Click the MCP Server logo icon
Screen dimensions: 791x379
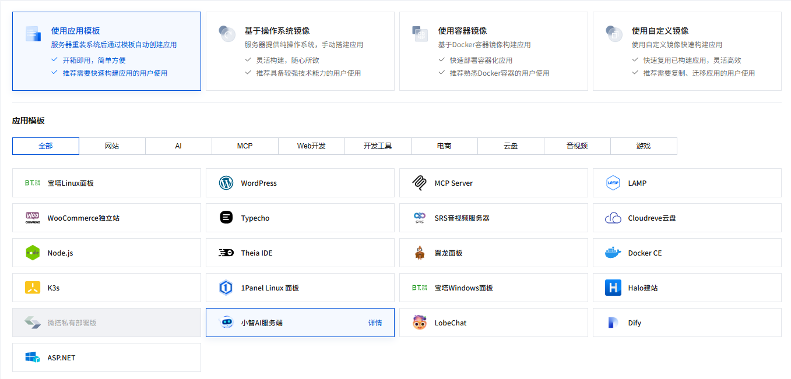[420, 183]
